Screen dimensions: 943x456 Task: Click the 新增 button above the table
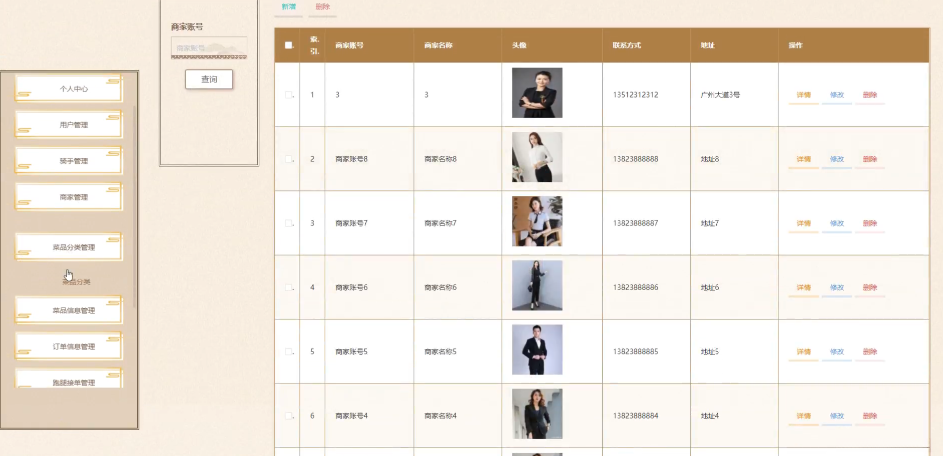click(x=288, y=7)
